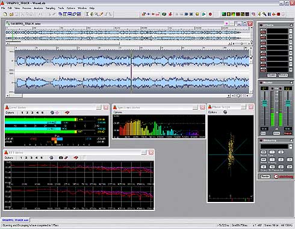Screen dimensions: 295x229
Task: Open the Tools menu
Action: [x=61, y=8]
